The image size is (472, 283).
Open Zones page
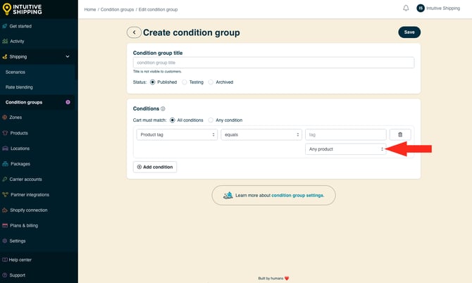point(15,118)
